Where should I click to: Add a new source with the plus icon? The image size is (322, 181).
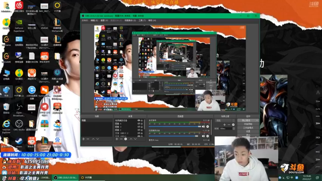[x=117, y=139]
